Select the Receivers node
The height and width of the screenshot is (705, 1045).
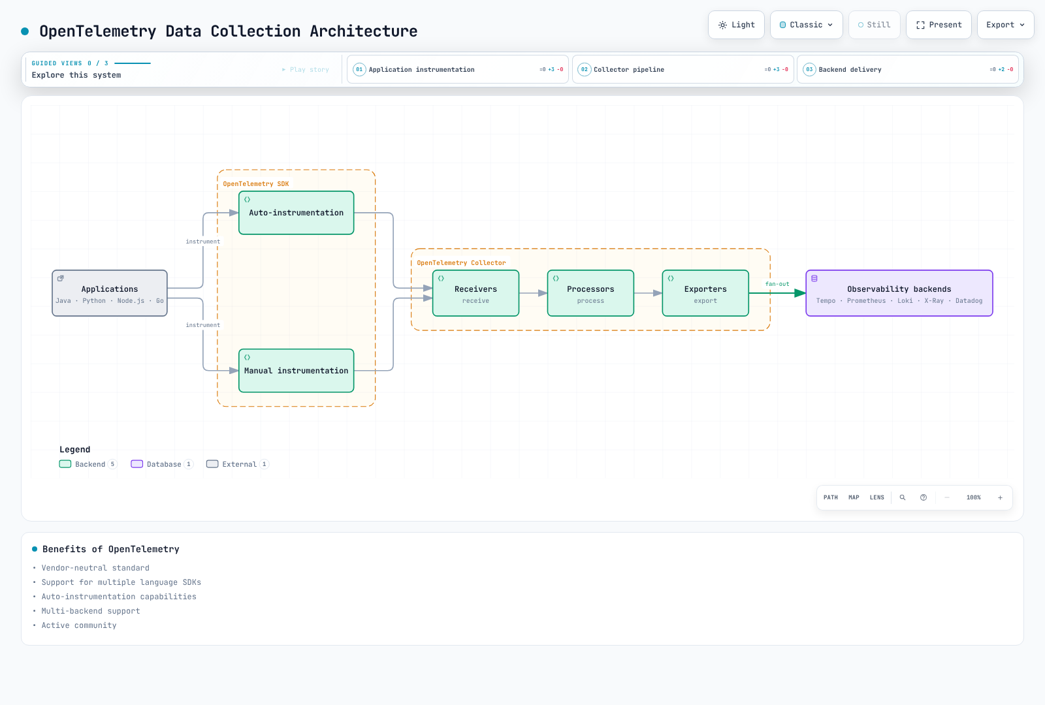[475, 293]
